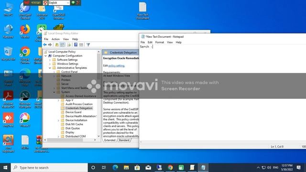
Task: Toggle Show/Hide Console Tree toolbar icon
Action: (62, 44)
